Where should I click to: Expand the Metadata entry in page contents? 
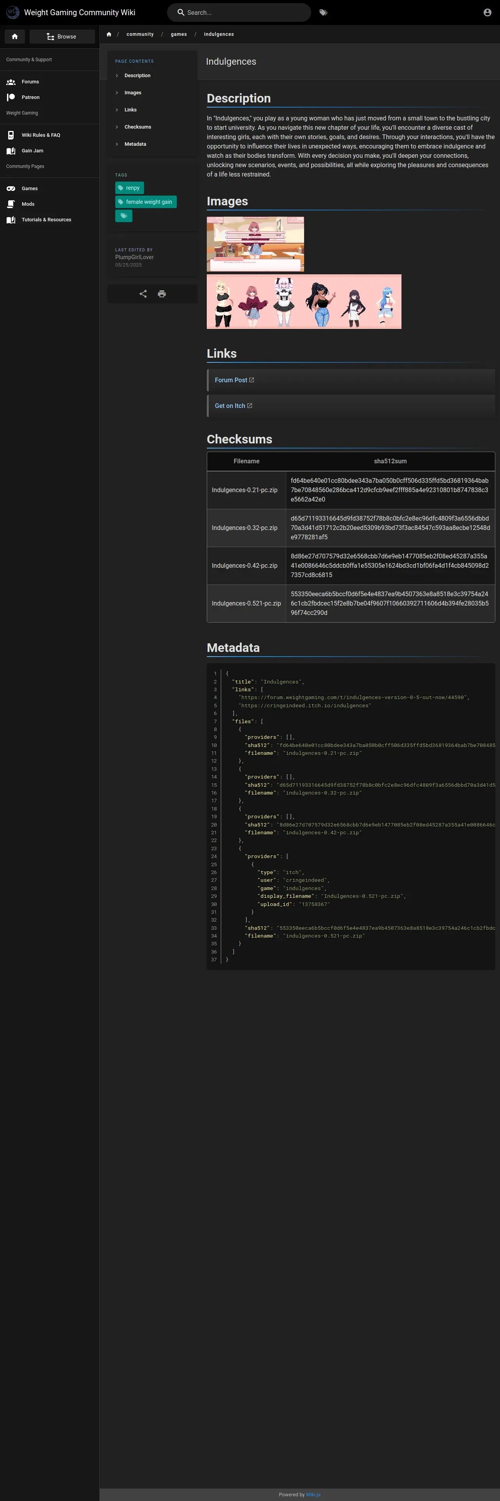pos(135,144)
